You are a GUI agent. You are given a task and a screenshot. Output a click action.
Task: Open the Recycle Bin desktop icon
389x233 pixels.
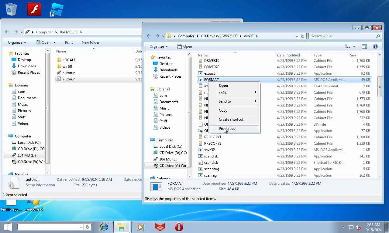pyautogui.click(x=11, y=9)
